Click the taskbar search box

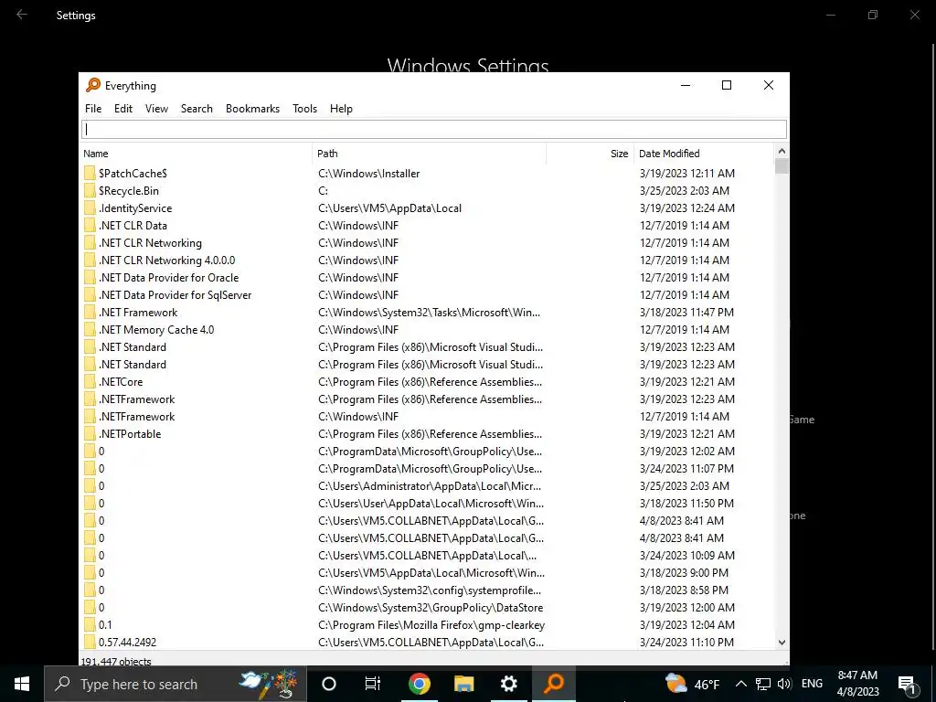click(x=175, y=684)
